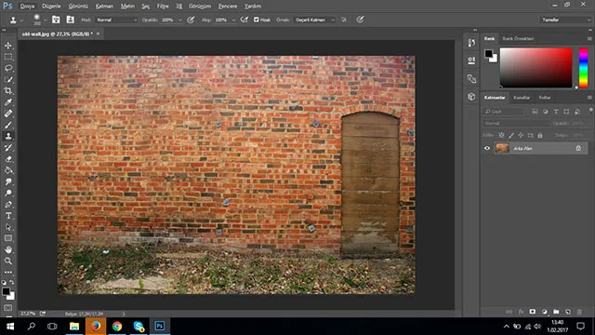Viewport: 595px width, 335px height.
Task: Open the Akış flow percentage dropdown
Action: [233, 20]
